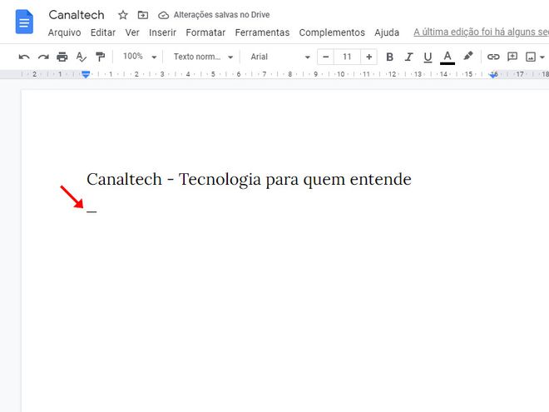Toggle bold formatting

pyautogui.click(x=389, y=57)
